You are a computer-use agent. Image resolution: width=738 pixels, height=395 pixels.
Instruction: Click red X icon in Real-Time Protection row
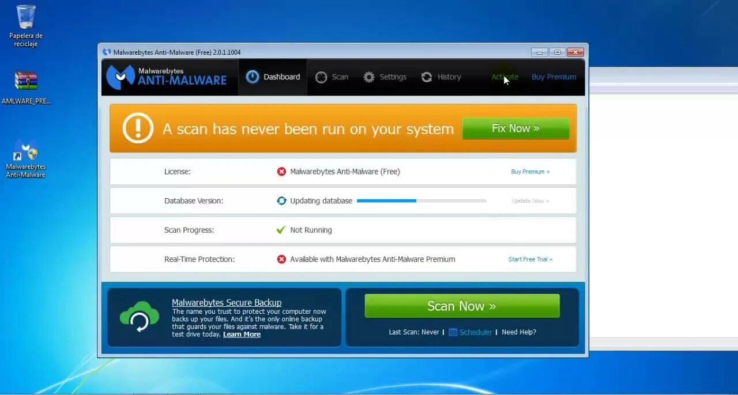pos(281,259)
